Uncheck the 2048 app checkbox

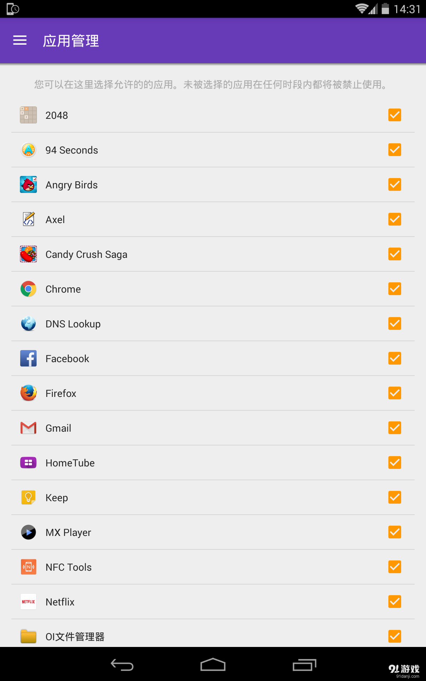tap(394, 115)
